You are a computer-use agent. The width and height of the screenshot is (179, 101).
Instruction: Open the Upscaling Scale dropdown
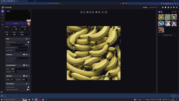click(x=12, y=79)
